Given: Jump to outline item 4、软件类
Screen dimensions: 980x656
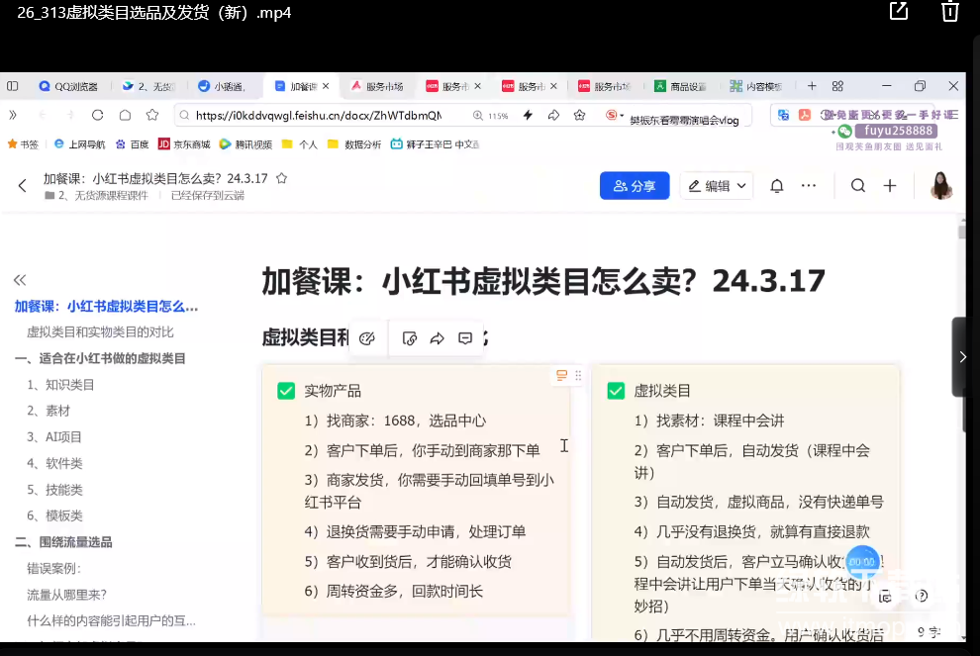Looking at the screenshot, I should click(55, 464).
